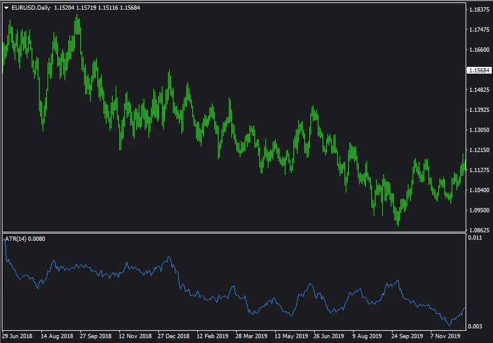The height and width of the screenshot is (343, 493).
Task: Click the 27 Dec 2018 date label
Action: [x=173, y=336]
